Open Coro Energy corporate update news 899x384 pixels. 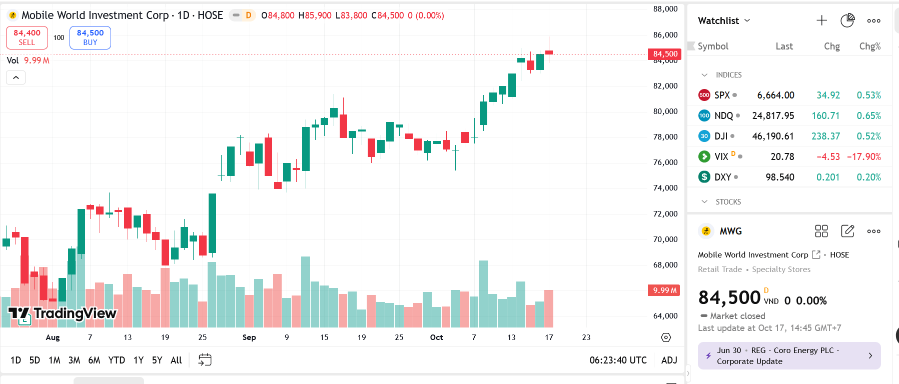(x=789, y=355)
